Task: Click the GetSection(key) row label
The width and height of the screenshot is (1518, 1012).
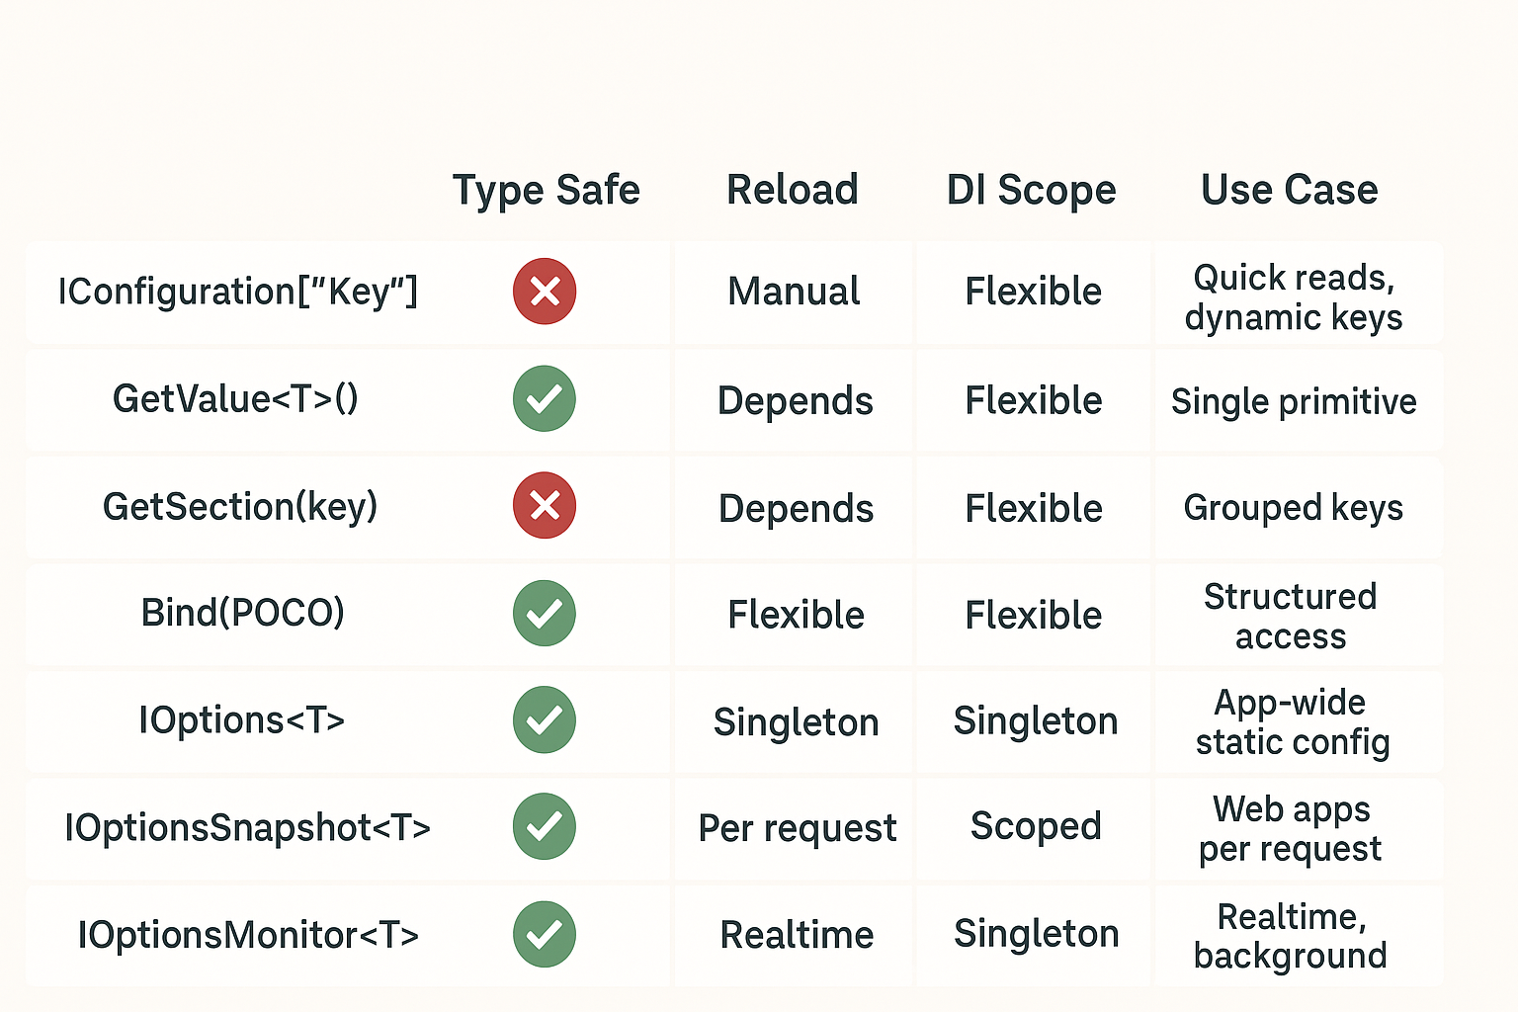Action: tap(240, 507)
